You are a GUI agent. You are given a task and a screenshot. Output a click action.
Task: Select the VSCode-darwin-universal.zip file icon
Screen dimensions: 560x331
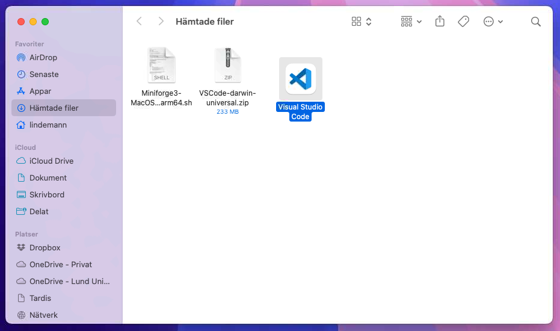click(227, 65)
